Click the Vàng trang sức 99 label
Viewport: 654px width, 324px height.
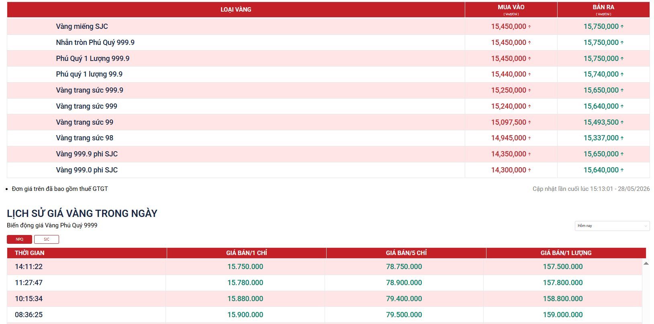tap(85, 122)
